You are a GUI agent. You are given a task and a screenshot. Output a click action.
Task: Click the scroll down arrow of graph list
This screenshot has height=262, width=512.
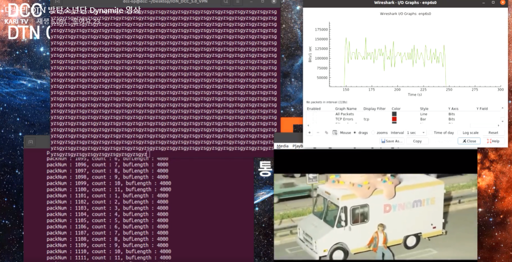click(503, 121)
